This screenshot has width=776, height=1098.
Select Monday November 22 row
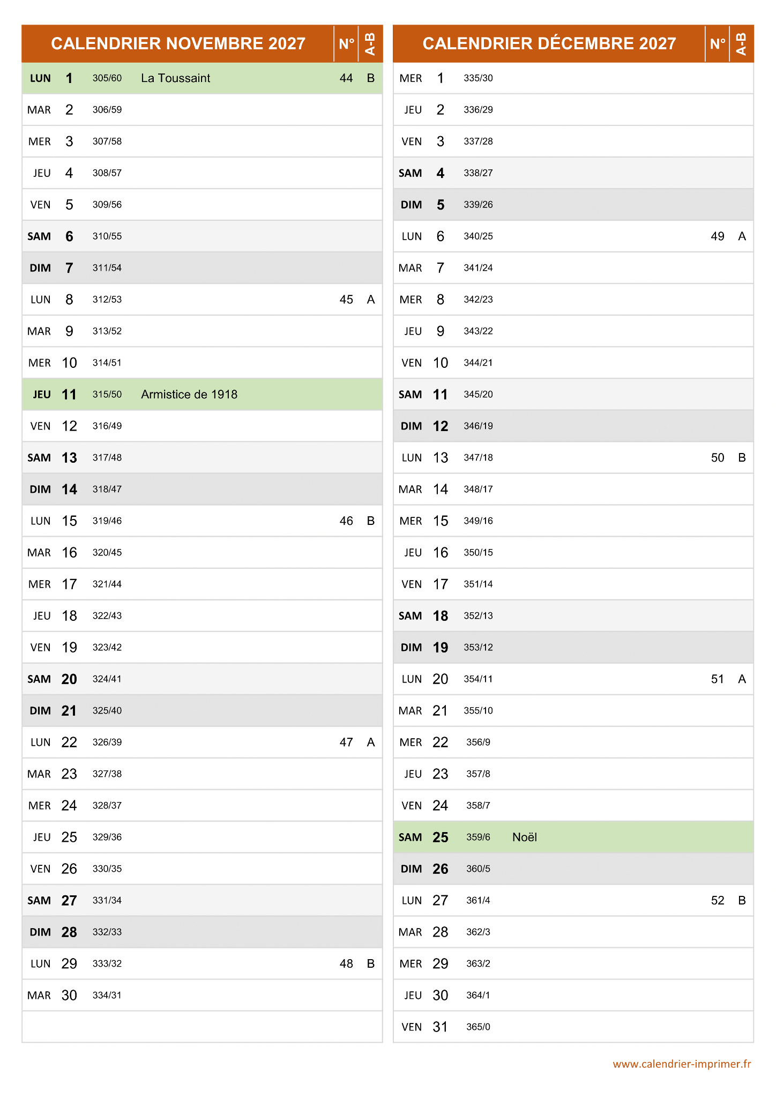[202, 743]
